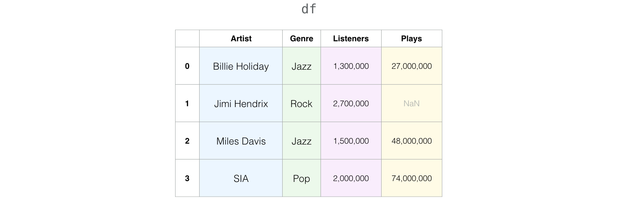Viewport: 617px width, 203px height.
Task: Select the Listeners column header
Action: coord(351,39)
